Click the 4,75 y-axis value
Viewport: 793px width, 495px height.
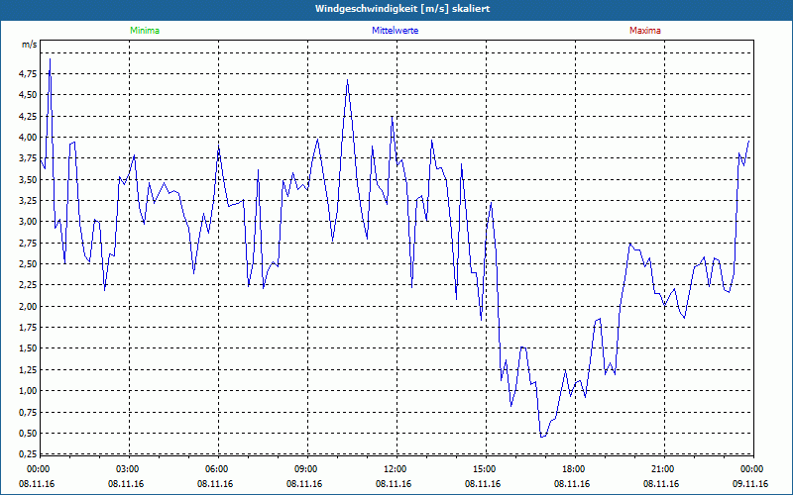[x=28, y=73]
